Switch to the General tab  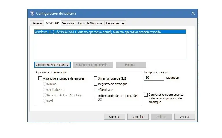click(x=37, y=23)
